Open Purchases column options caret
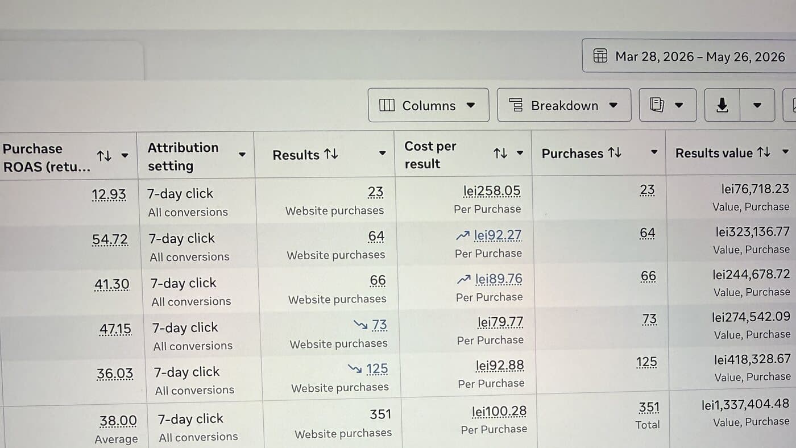Viewport: 796px width, 448px height. pos(654,152)
